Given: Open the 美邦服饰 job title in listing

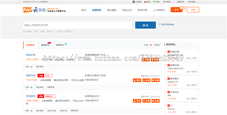Looking at the screenshot, I should (x=31, y=96).
